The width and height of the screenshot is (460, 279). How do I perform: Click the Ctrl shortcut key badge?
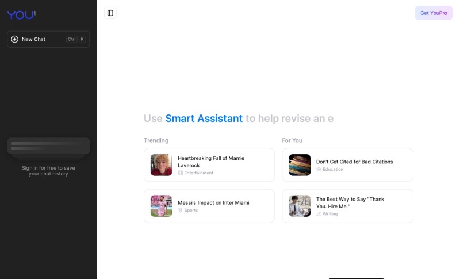[x=71, y=39]
